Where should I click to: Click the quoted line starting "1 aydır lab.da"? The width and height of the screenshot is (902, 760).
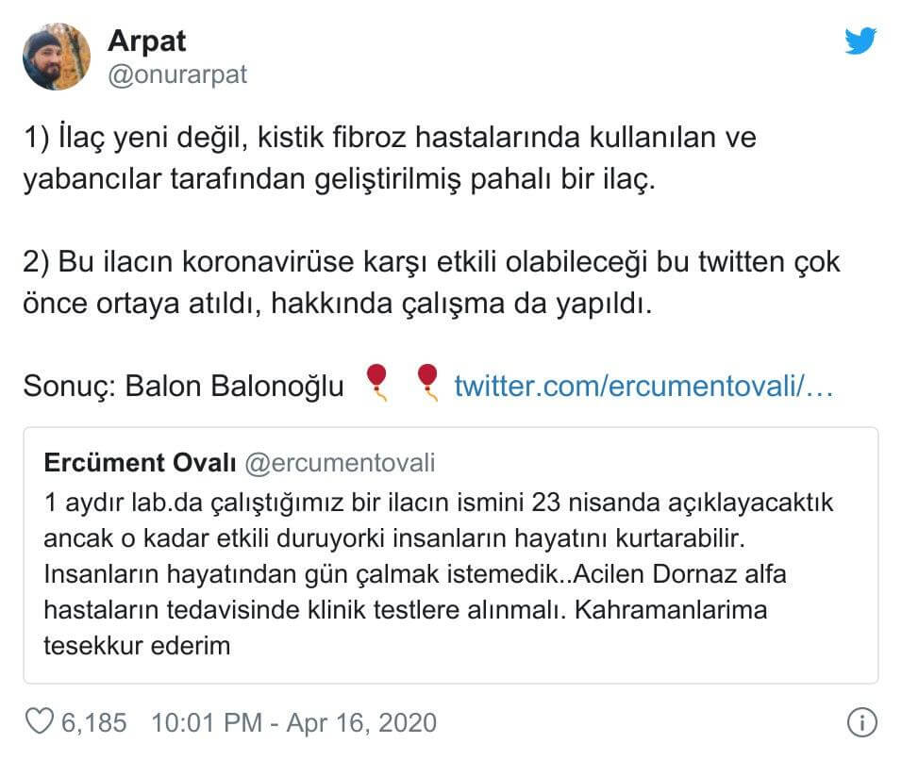(x=439, y=501)
